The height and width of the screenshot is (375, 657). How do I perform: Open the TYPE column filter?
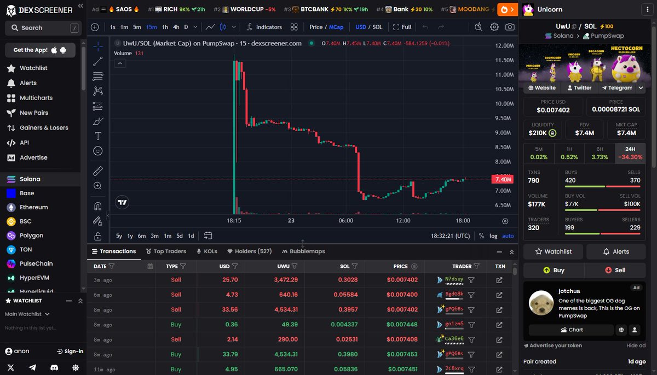tap(183, 266)
